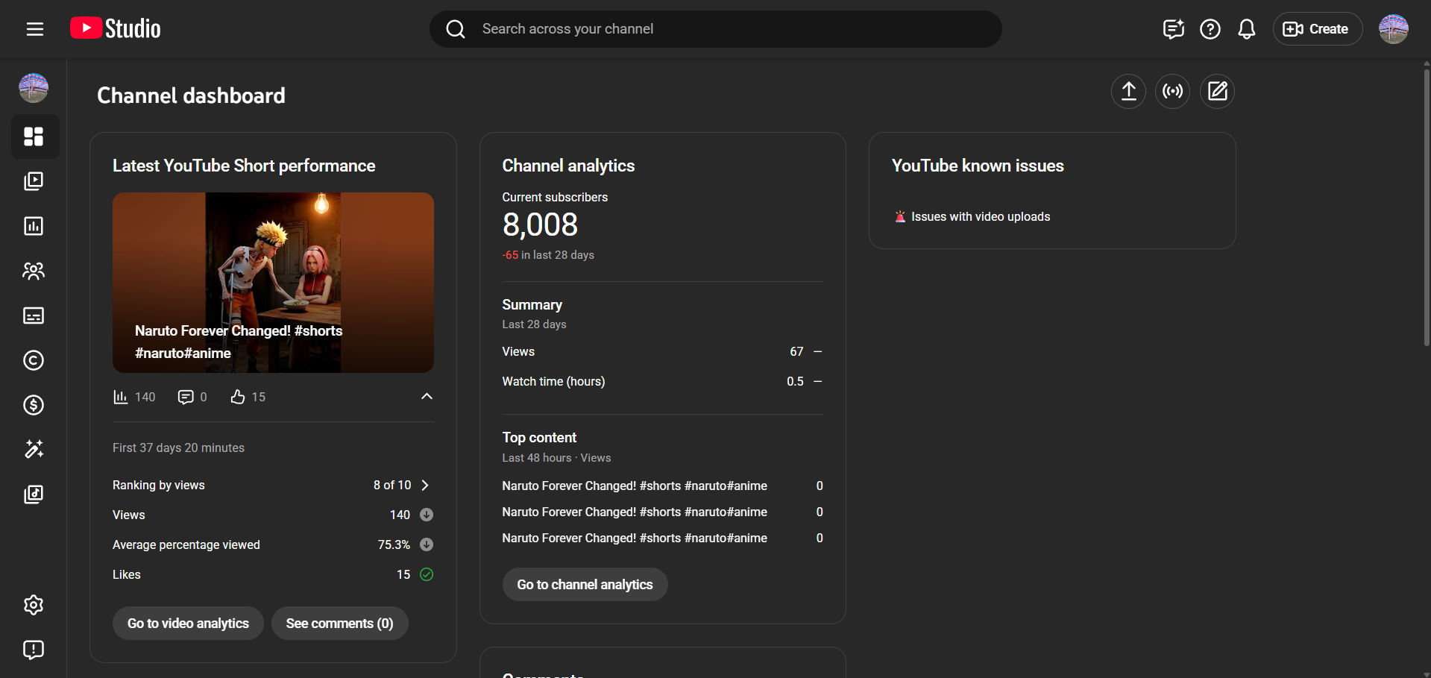Select the Dashboard item in sidebar
This screenshot has height=678, width=1431.
coord(34,136)
